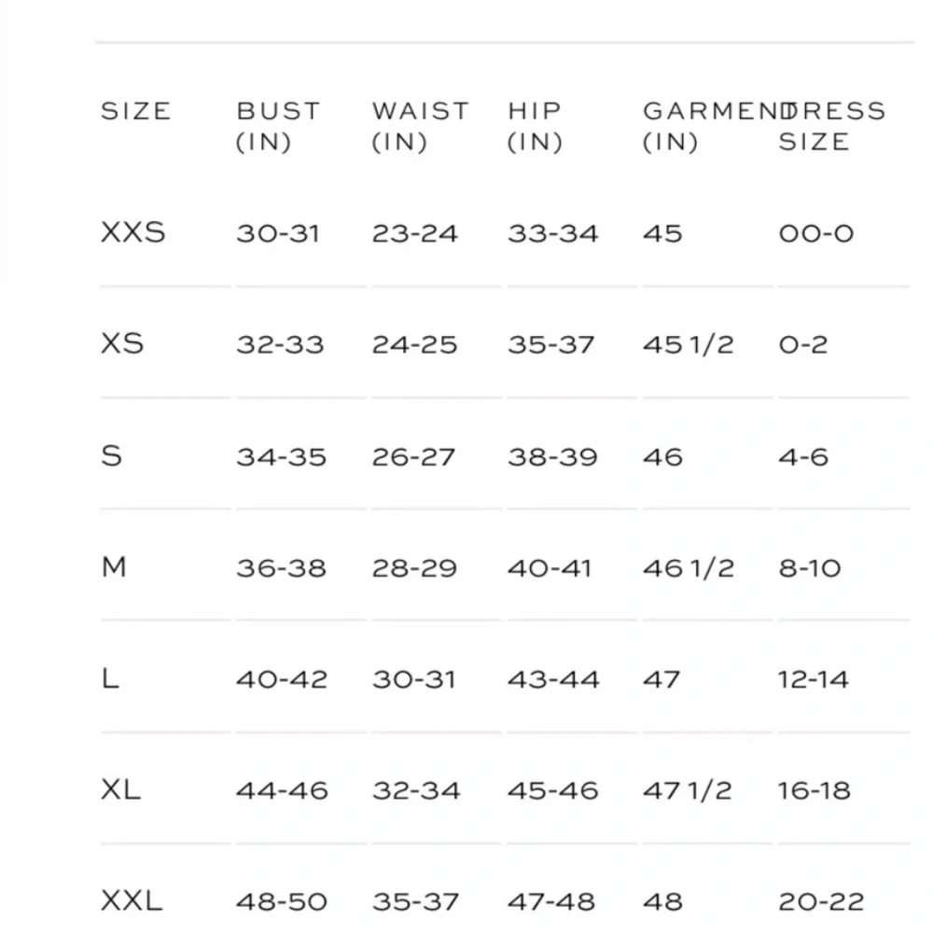
Task: Select the XS size row label
Action: coord(122,343)
